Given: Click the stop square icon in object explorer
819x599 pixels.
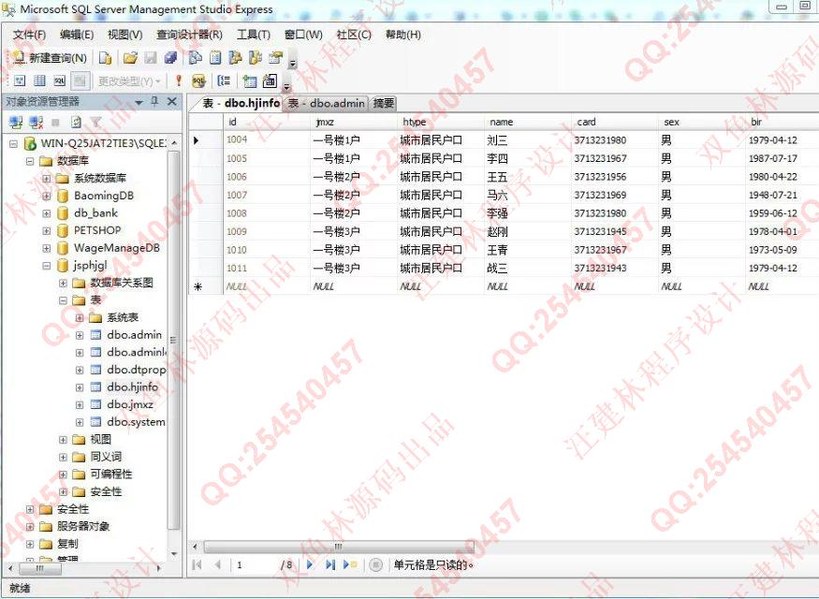Looking at the screenshot, I should (55, 123).
